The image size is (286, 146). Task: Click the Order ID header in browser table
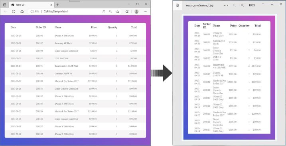tap(41, 27)
